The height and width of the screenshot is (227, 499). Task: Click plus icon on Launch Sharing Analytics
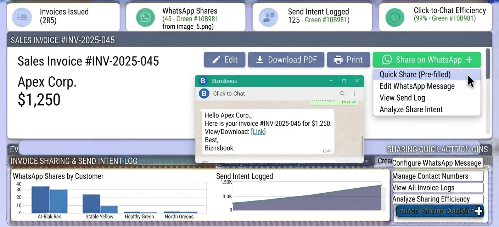tap(478, 211)
